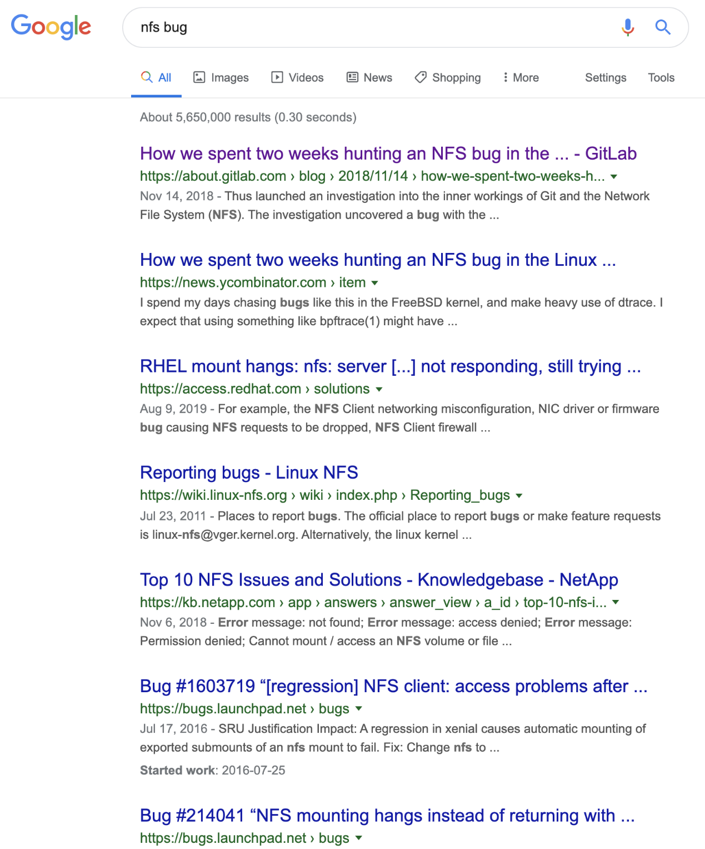This screenshot has width=705, height=849.
Task: Open GitLab NFS bug blog result
Action: 388,153
